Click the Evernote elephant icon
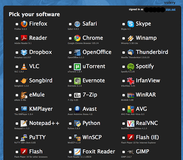 [77, 81]
